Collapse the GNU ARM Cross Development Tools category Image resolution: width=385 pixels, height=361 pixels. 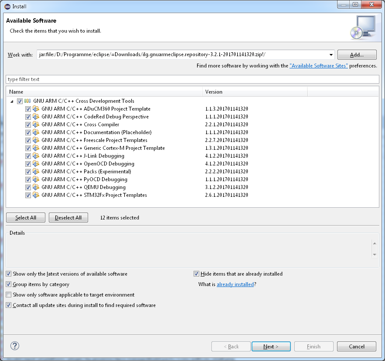[x=12, y=101]
